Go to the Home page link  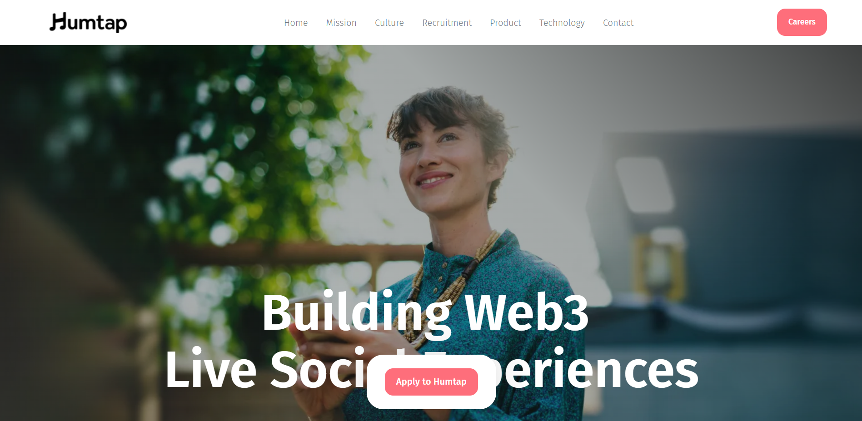pos(296,23)
